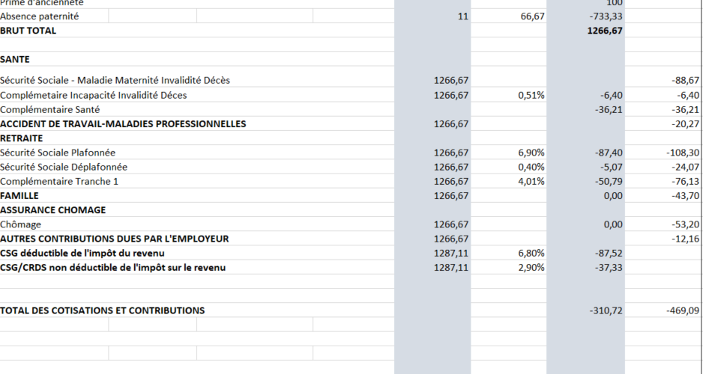Click the 0,00 value in FAMILLE row
The width and height of the screenshot is (703, 374).
[x=613, y=195]
